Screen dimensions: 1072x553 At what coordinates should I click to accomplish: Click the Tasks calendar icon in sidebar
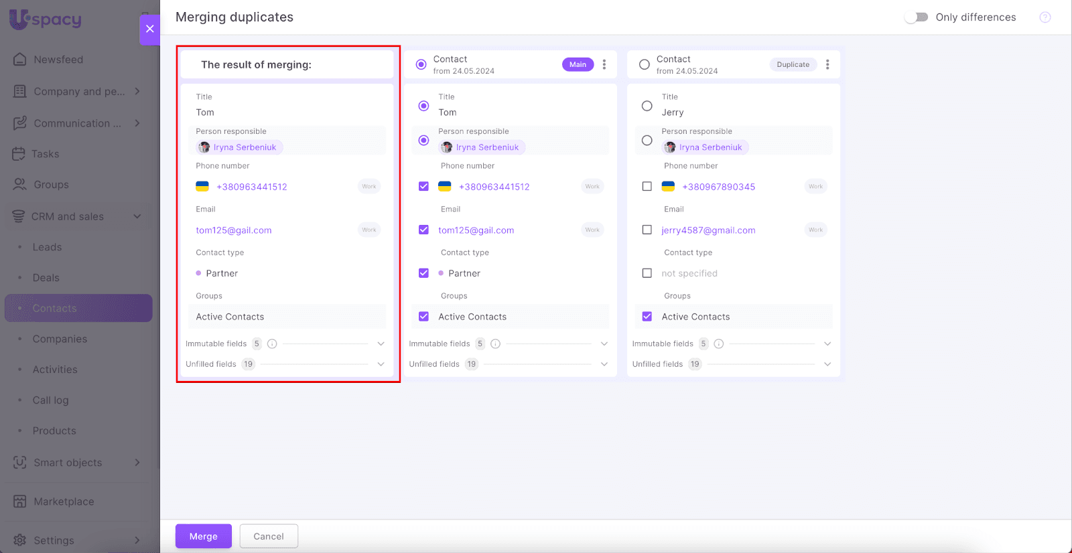point(19,154)
